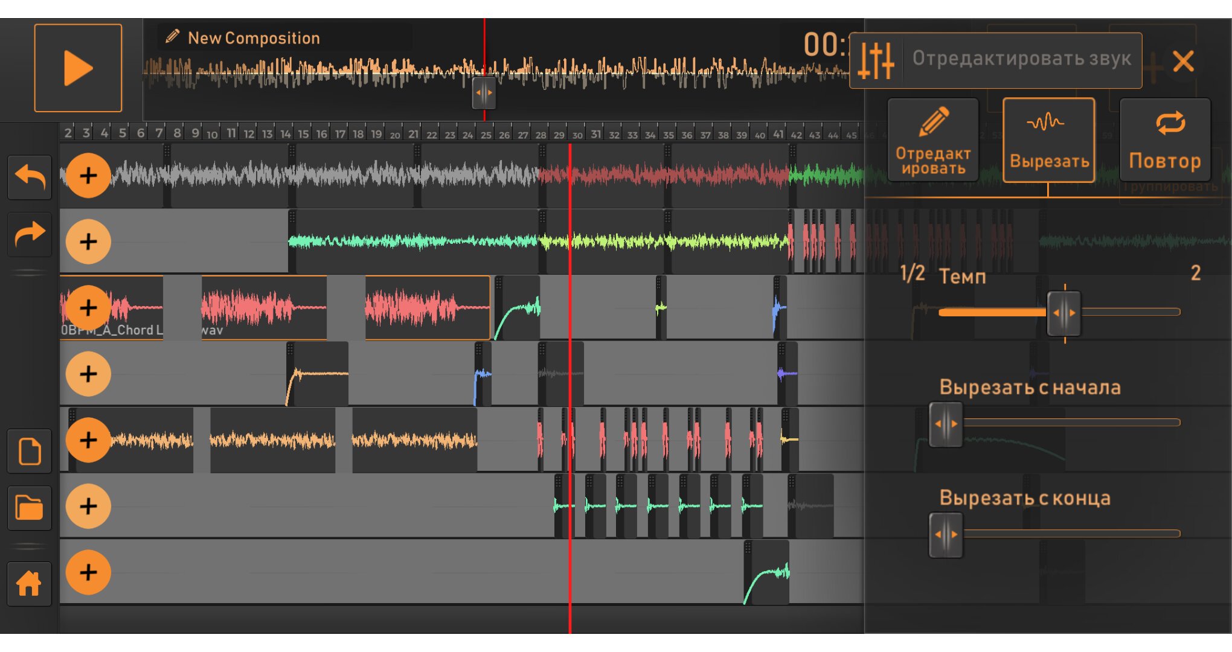This screenshot has height=652, width=1232.
Task: Click the Вырезать с начала slider handle
Action: click(946, 424)
